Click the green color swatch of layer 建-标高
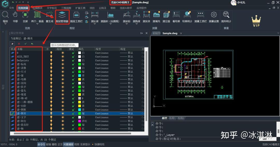 [x=80, y=64]
